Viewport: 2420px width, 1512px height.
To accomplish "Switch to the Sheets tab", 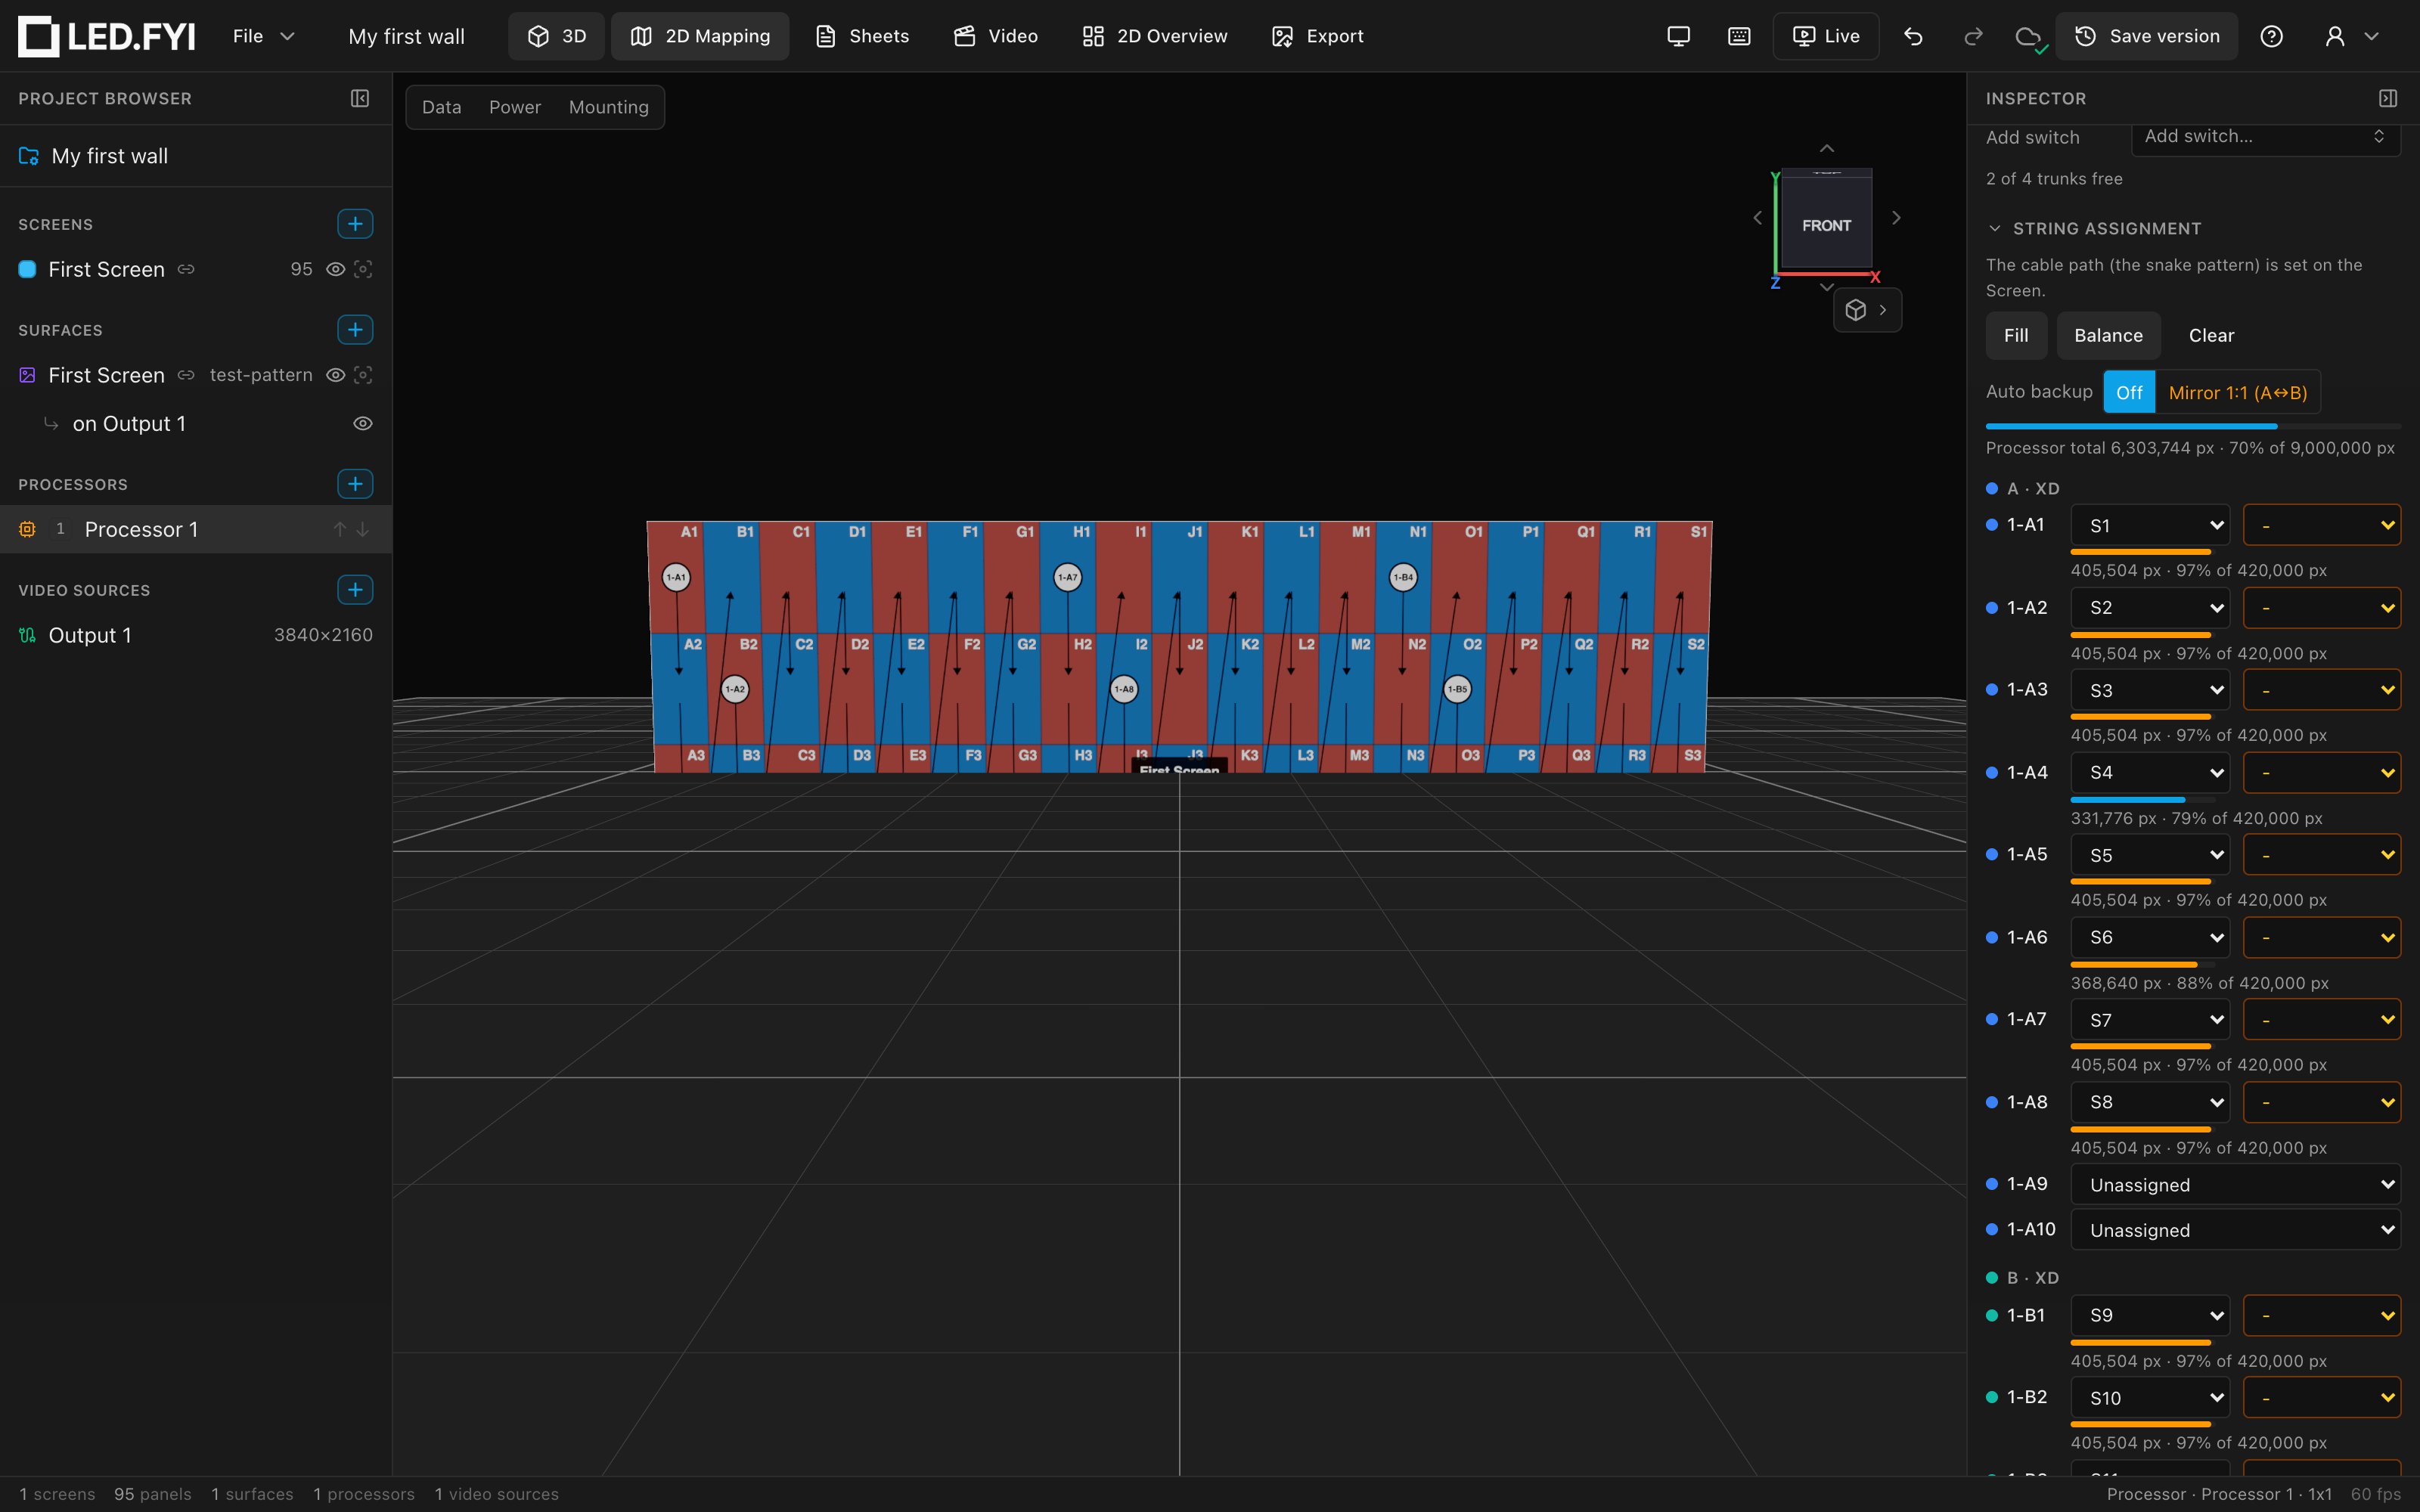I will click(x=862, y=36).
